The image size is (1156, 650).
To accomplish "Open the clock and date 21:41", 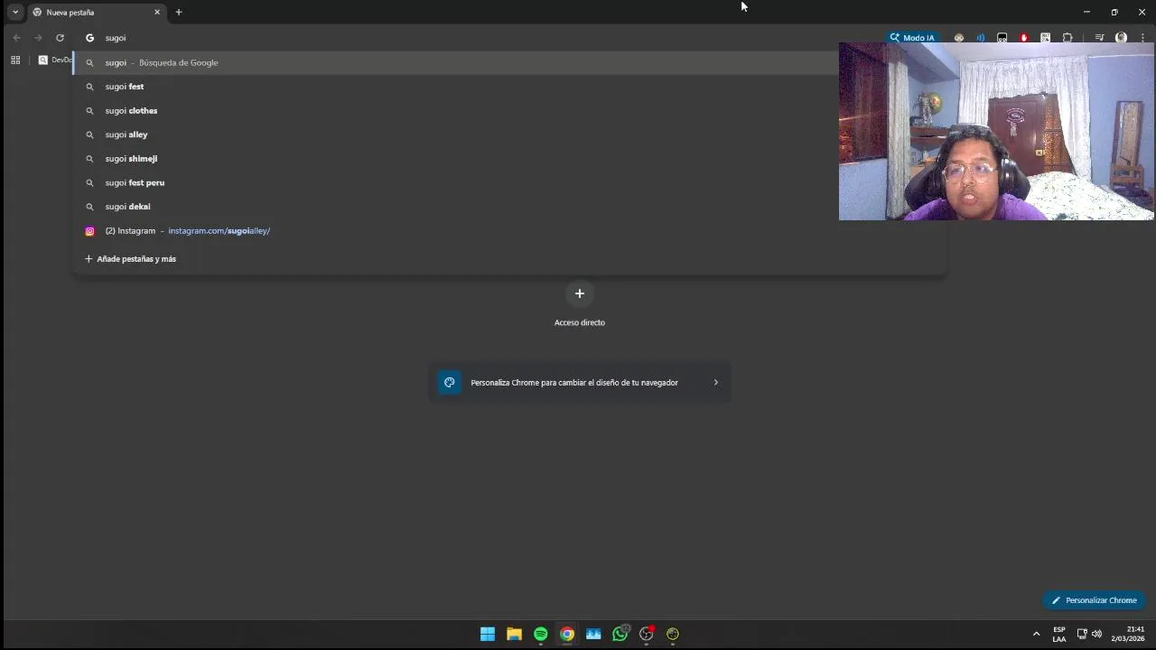I will click(x=1128, y=634).
